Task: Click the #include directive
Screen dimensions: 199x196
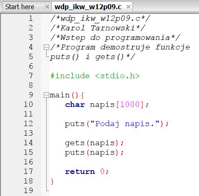Action: (70, 76)
